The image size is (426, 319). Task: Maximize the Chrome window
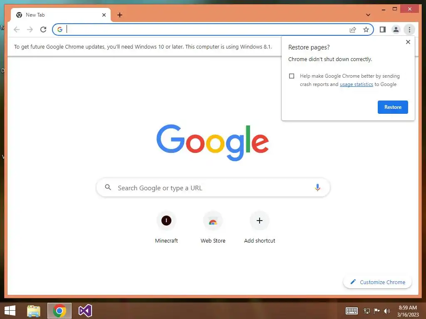coord(395,9)
